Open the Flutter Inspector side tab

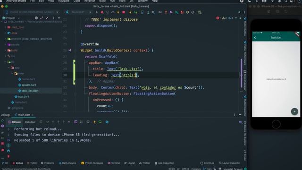[245, 106]
